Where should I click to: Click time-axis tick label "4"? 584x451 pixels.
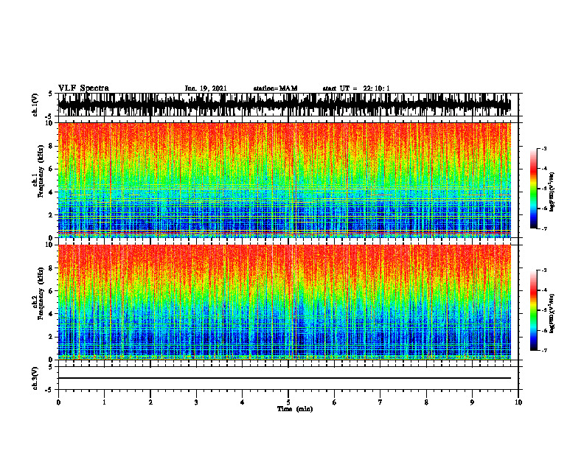(243, 402)
